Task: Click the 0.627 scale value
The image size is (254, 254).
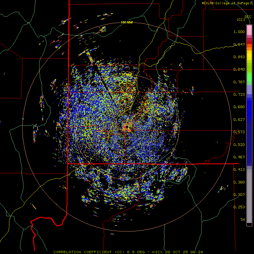Action: [239, 120]
